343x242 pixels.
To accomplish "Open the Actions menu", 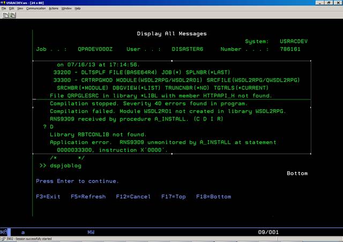I will pos(54,9).
